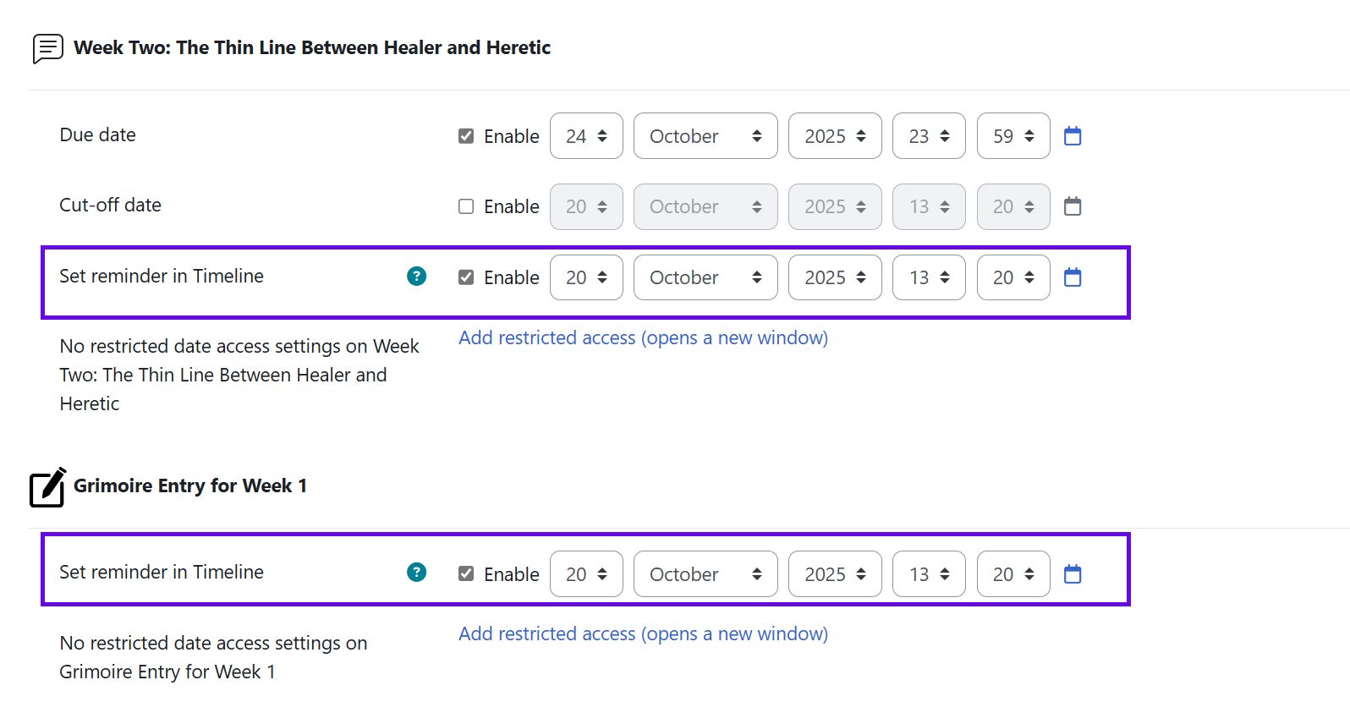
Task: Open the calendar picker for Week Two reminder
Action: coord(1073,277)
